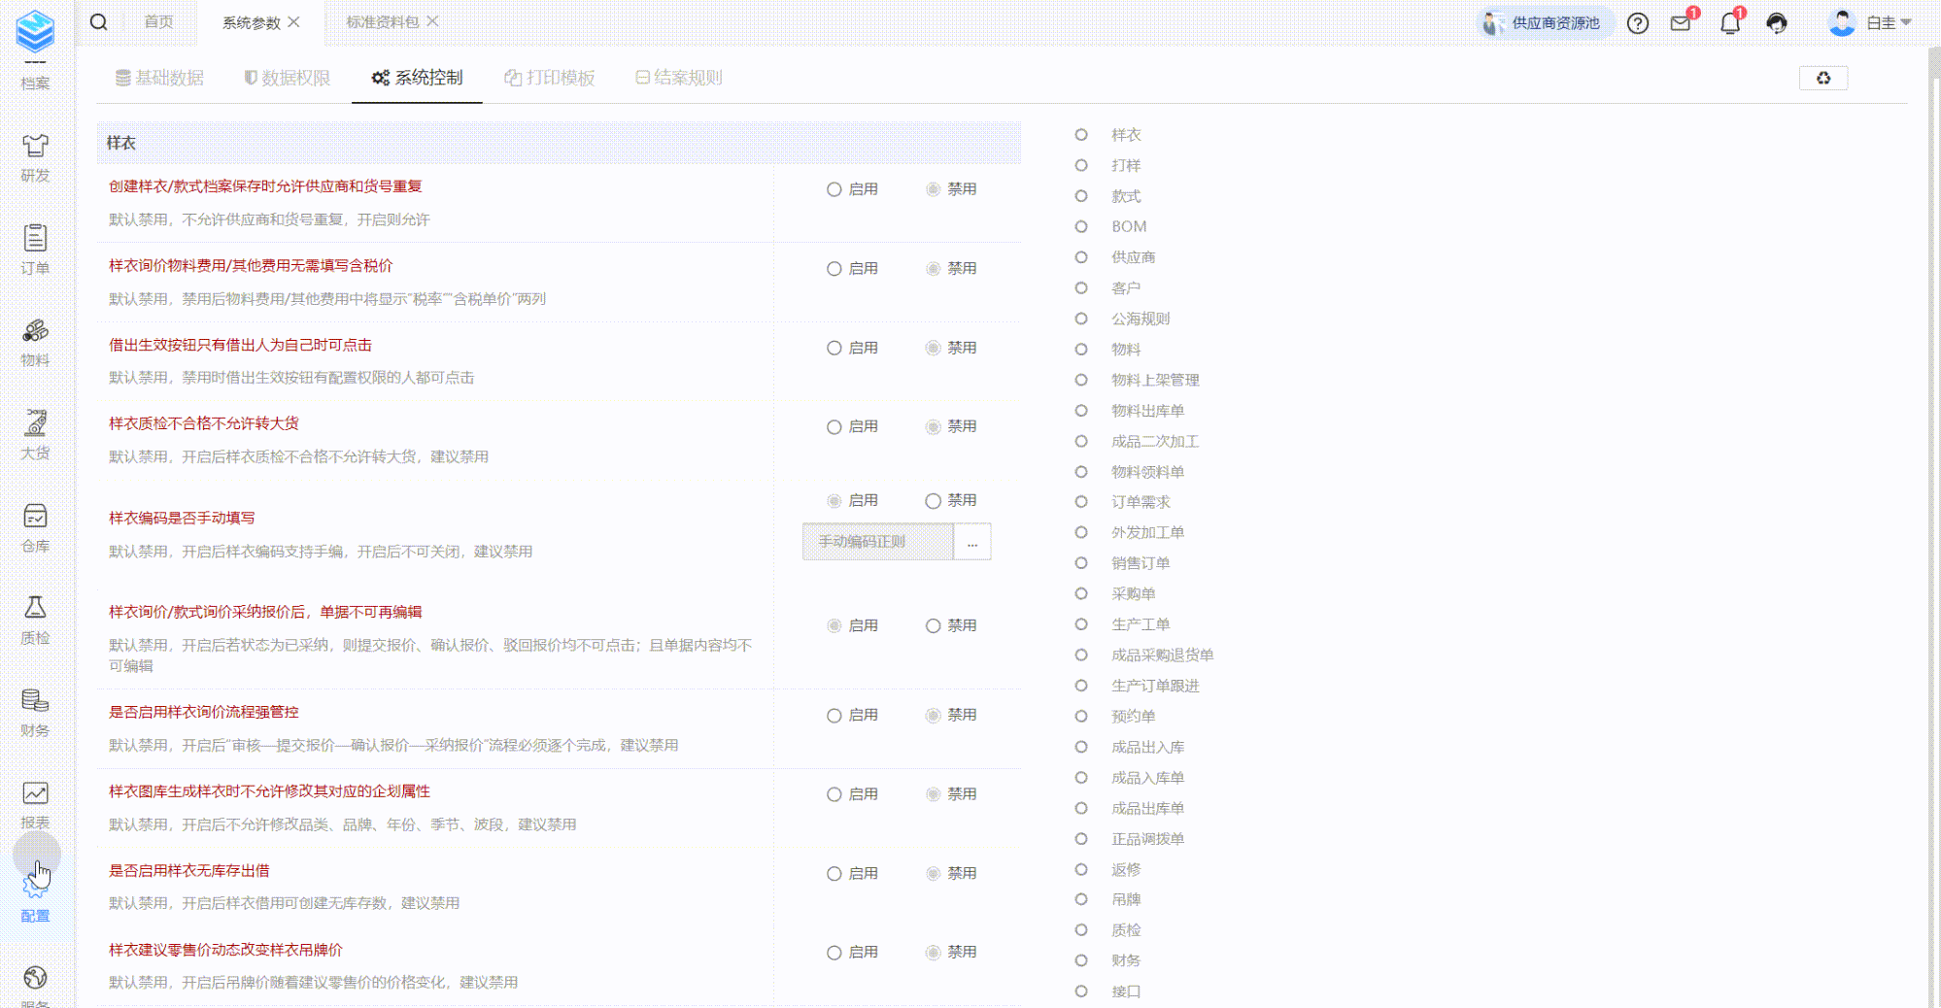Open the mail messages icon

1681,23
